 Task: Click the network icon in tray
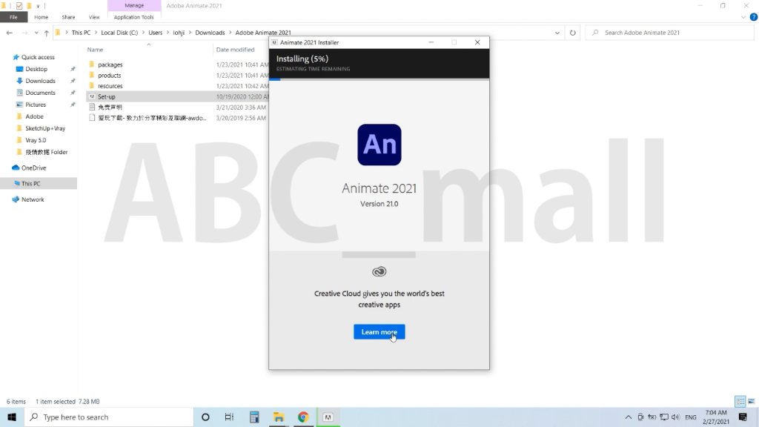(663, 417)
